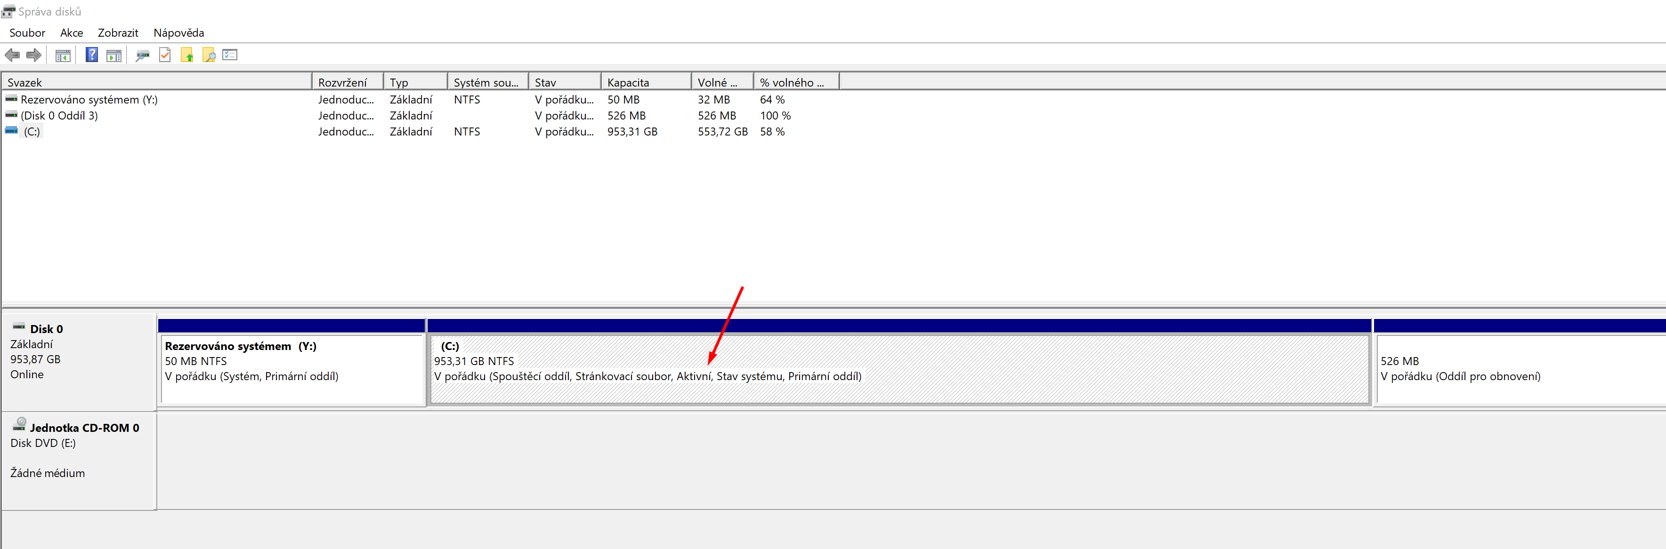The height and width of the screenshot is (549, 1666).
Task: Click the Disk 0 drive icon in lower pane
Action: pyautogui.click(x=19, y=327)
